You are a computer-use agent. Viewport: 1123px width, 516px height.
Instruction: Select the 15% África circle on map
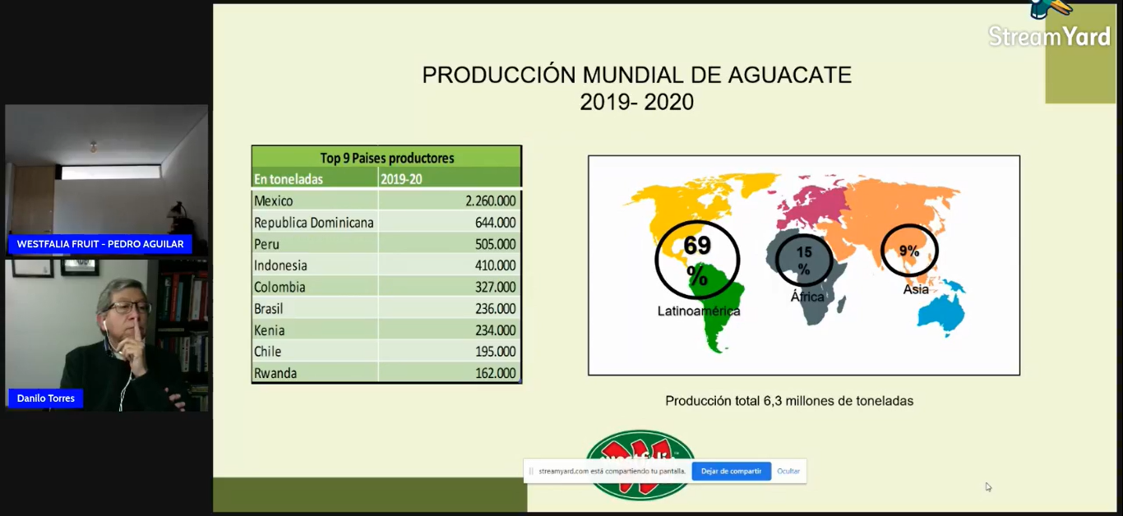(x=803, y=260)
